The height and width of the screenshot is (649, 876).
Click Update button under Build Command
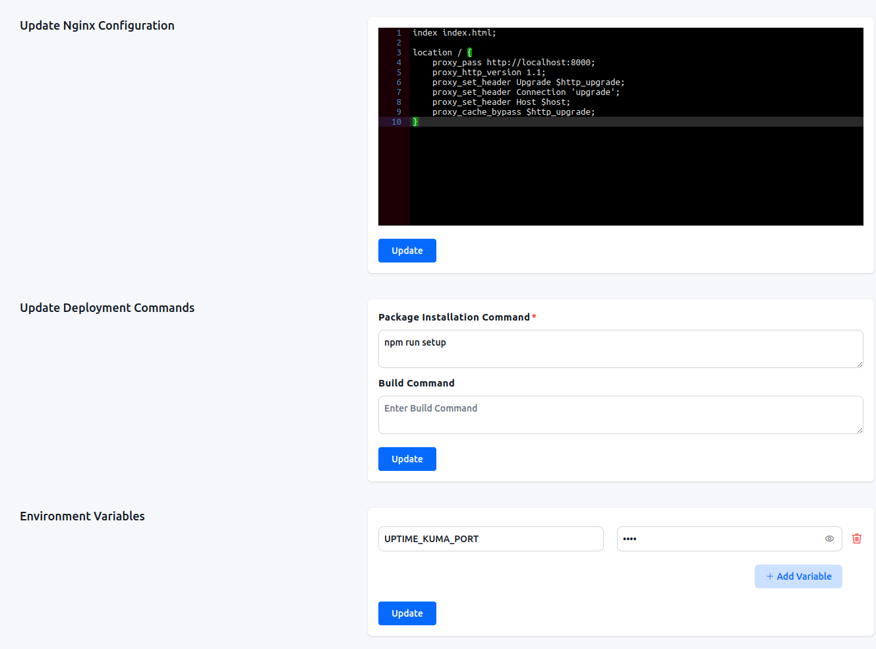(407, 459)
